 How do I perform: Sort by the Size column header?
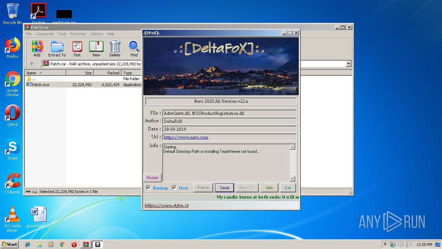(x=80, y=73)
